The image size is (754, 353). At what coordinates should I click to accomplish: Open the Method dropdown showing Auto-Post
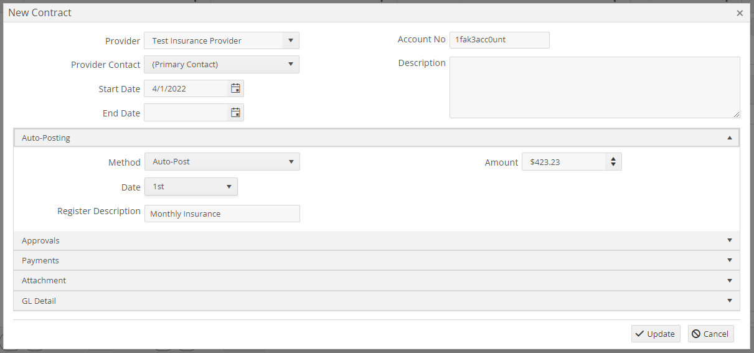pyautogui.click(x=222, y=161)
